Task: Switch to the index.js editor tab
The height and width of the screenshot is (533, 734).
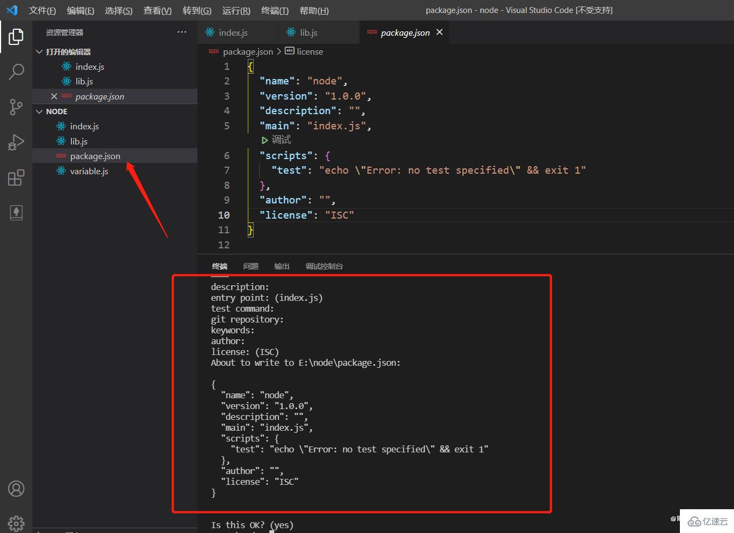Action: coord(238,32)
